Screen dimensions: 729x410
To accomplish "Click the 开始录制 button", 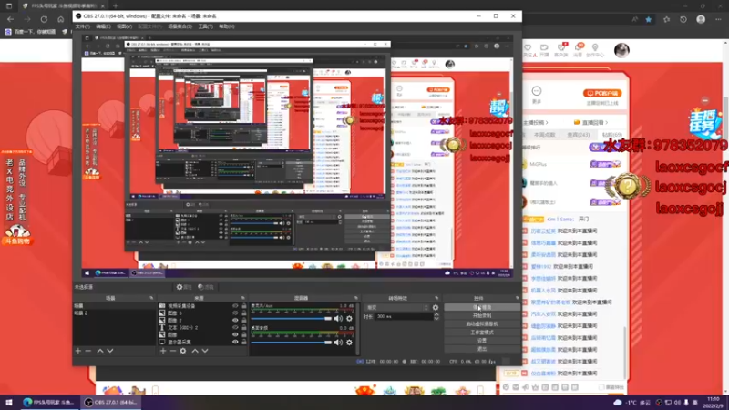I will (482, 315).
